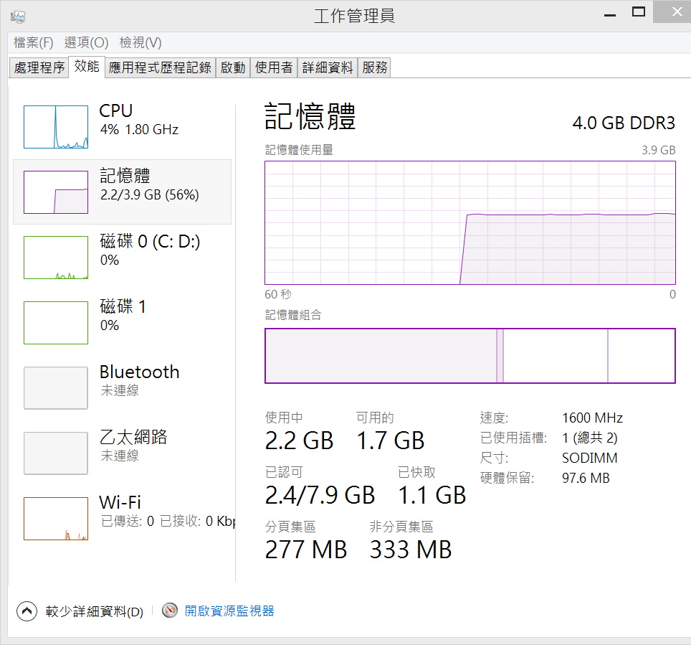Screen dimensions: 691x645
Task: Switch to the 處理程序 tab
Action: pos(39,68)
